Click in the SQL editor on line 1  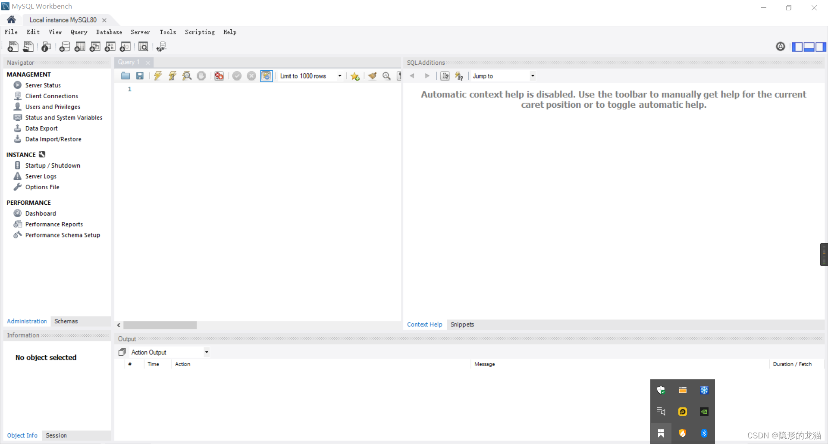click(267, 89)
